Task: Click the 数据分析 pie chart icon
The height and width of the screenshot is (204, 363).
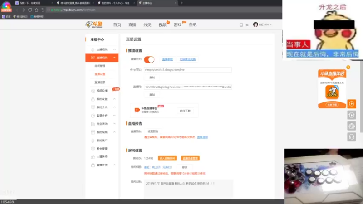Action: [x=93, y=116]
